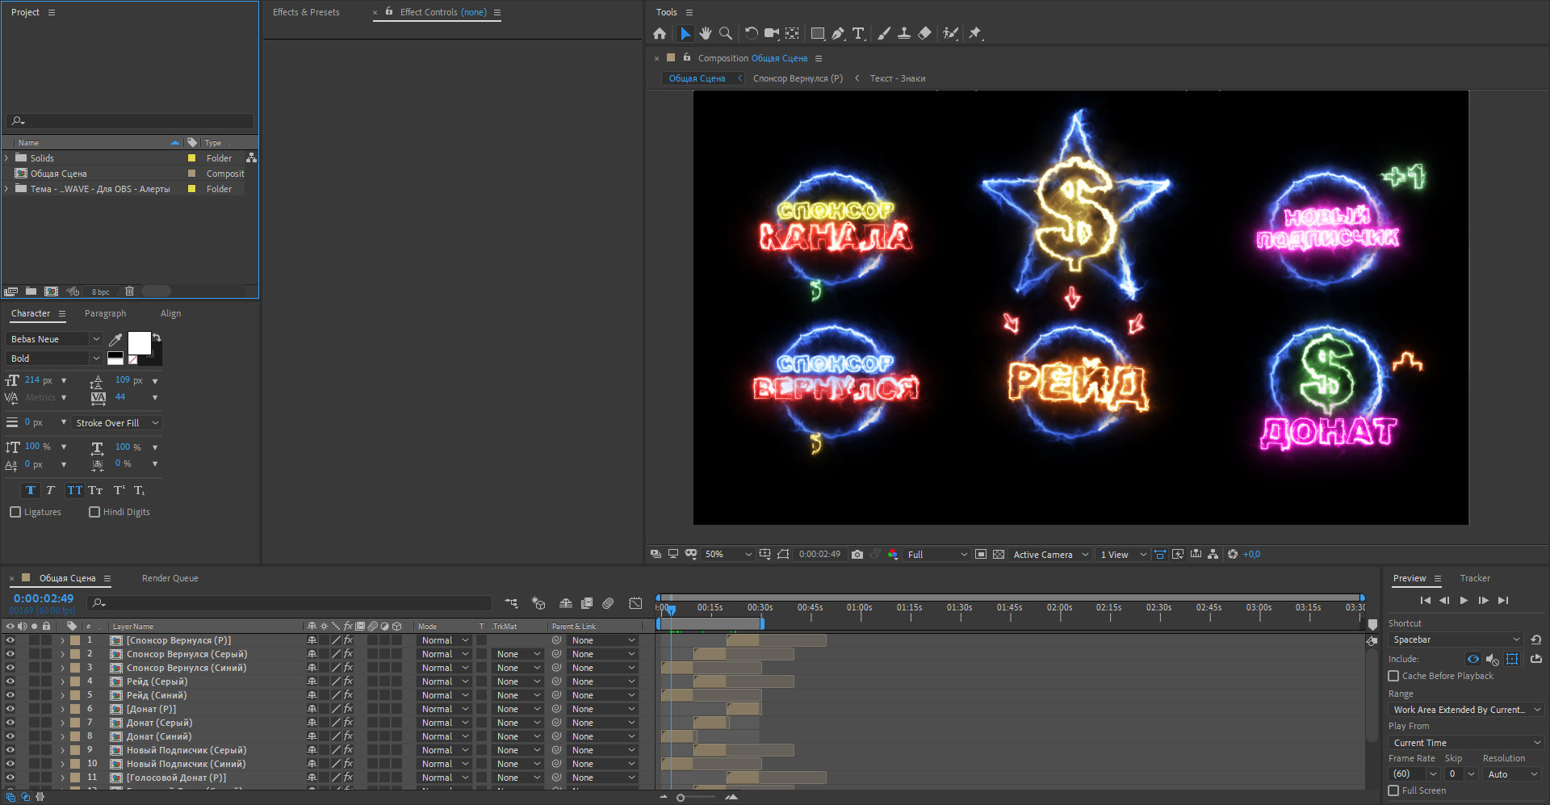Select the Eraser tool
The image size is (1550, 805).
[x=925, y=33]
